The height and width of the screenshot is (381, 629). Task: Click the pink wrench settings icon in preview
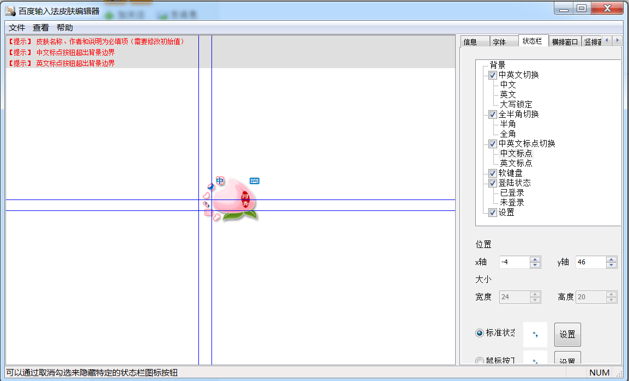[216, 217]
